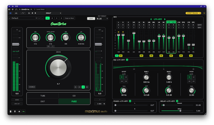Expand the S-MIX panel arrow
The width and height of the screenshot is (214, 125).
(104, 104)
